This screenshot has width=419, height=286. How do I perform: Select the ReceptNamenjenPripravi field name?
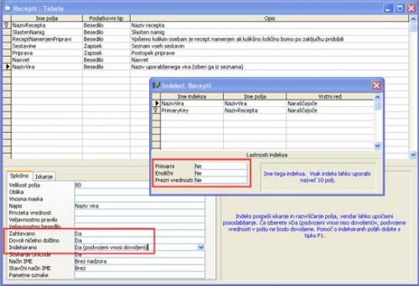(x=47, y=39)
